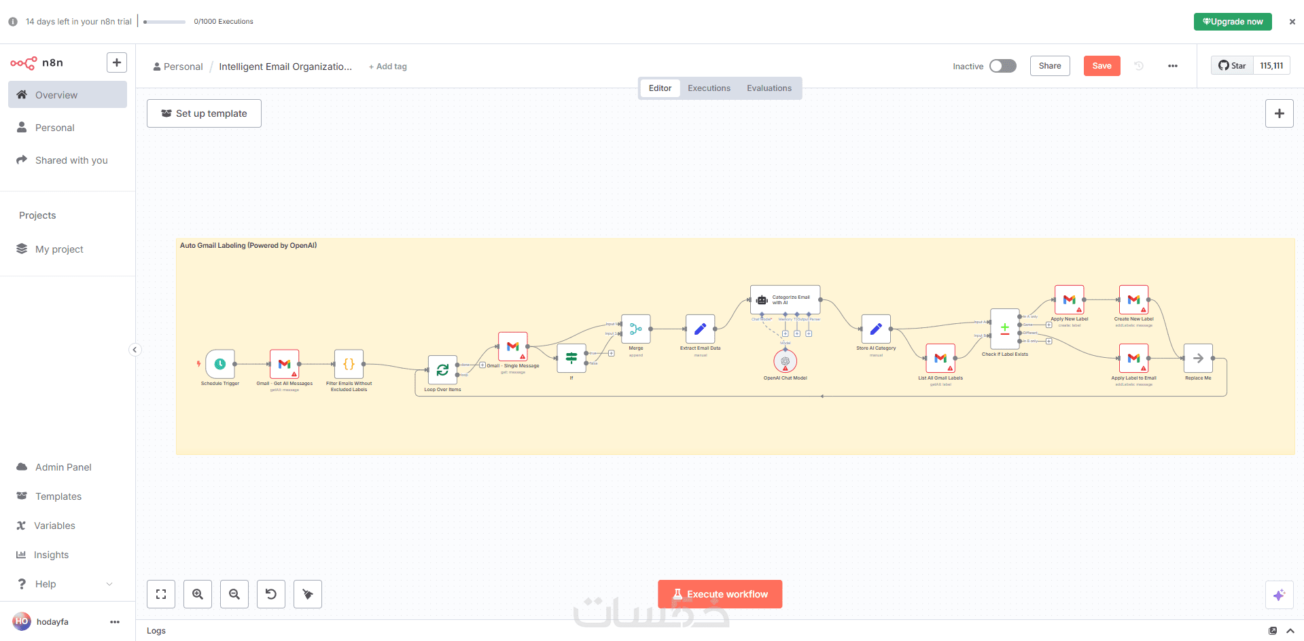Reset canvas zoom with the undo-arrow icon

pyautogui.click(x=271, y=594)
